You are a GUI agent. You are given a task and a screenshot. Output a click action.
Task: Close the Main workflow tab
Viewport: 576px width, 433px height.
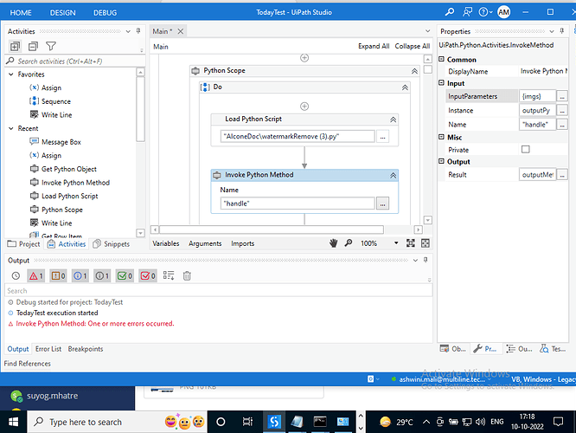coord(181,31)
